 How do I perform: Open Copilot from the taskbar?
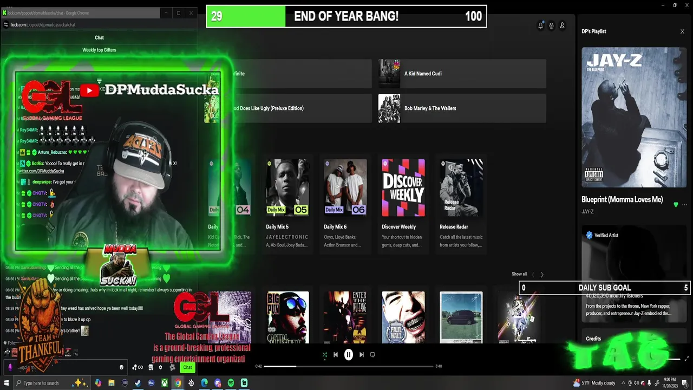(x=98, y=383)
